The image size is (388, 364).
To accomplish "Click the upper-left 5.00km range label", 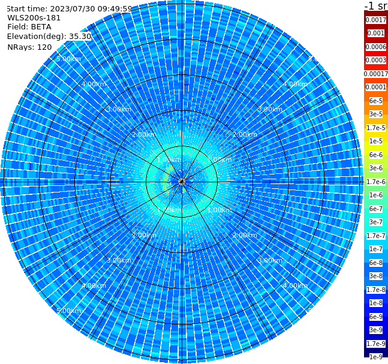I will point(68,59).
